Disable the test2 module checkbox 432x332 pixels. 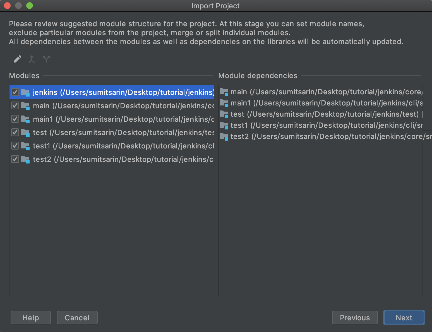15,159
